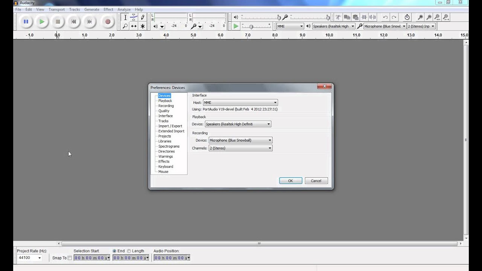Click the Zoom Out magnifier icon
This screenshot has height=271, width=482.
[429, 17]
